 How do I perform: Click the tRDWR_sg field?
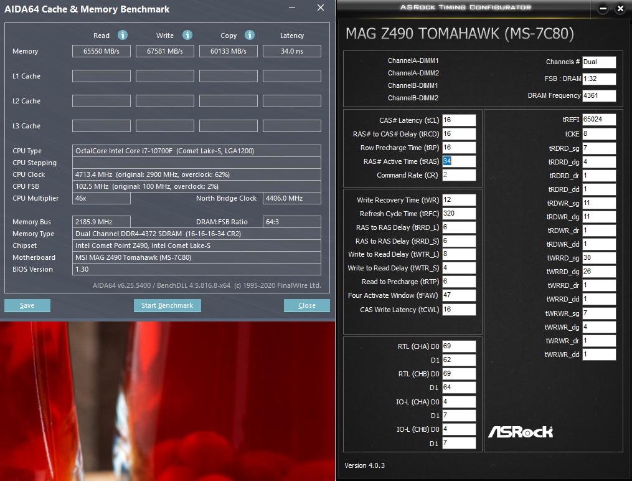(599, 203)
